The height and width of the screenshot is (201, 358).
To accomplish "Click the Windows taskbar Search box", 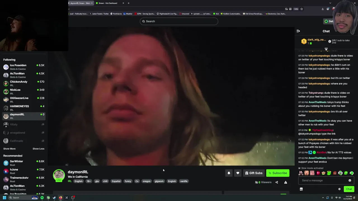I will pyautogui.click(x=23, y=198).
